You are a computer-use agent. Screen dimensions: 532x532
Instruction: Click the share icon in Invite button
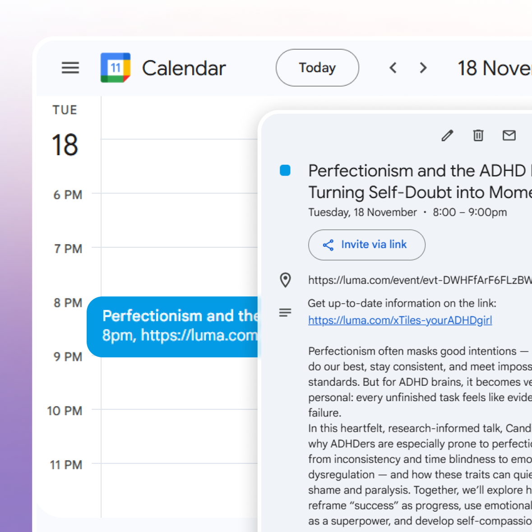328,245
